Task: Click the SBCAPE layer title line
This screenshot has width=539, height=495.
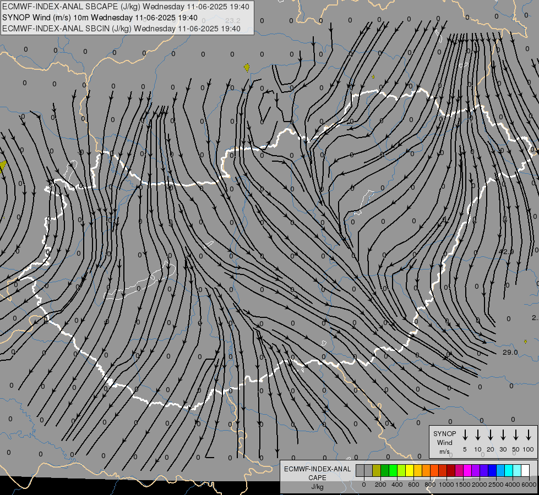Action: (126, 7)
